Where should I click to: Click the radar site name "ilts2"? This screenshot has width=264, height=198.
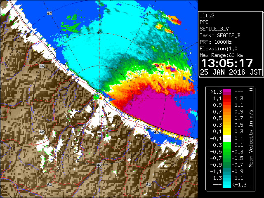(207, 16)
